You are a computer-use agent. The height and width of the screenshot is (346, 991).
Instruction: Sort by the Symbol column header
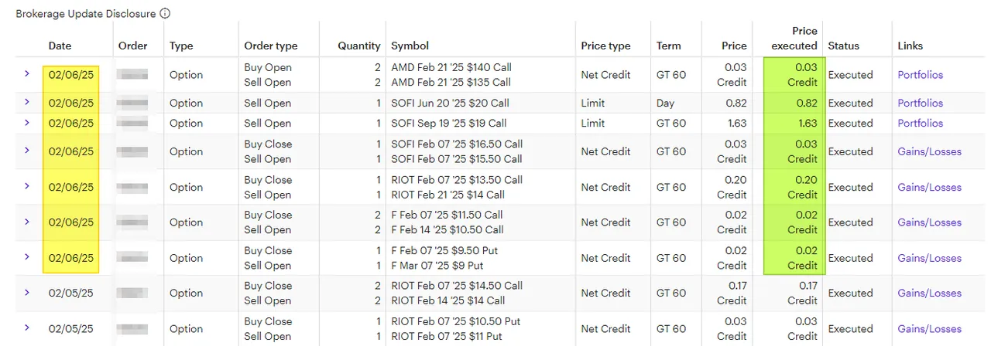(410, 46)
